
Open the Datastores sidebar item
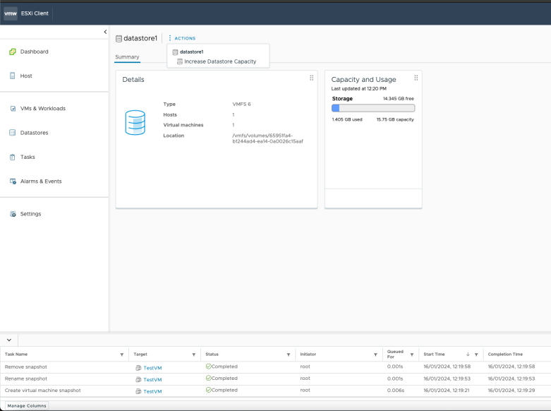(34, 133)
